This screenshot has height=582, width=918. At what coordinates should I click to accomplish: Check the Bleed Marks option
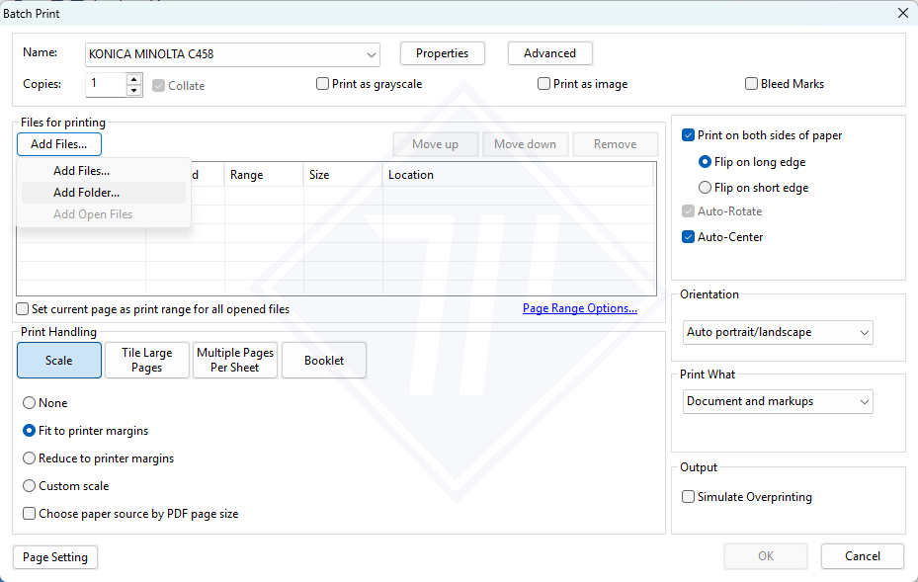[x=752, y=84]
